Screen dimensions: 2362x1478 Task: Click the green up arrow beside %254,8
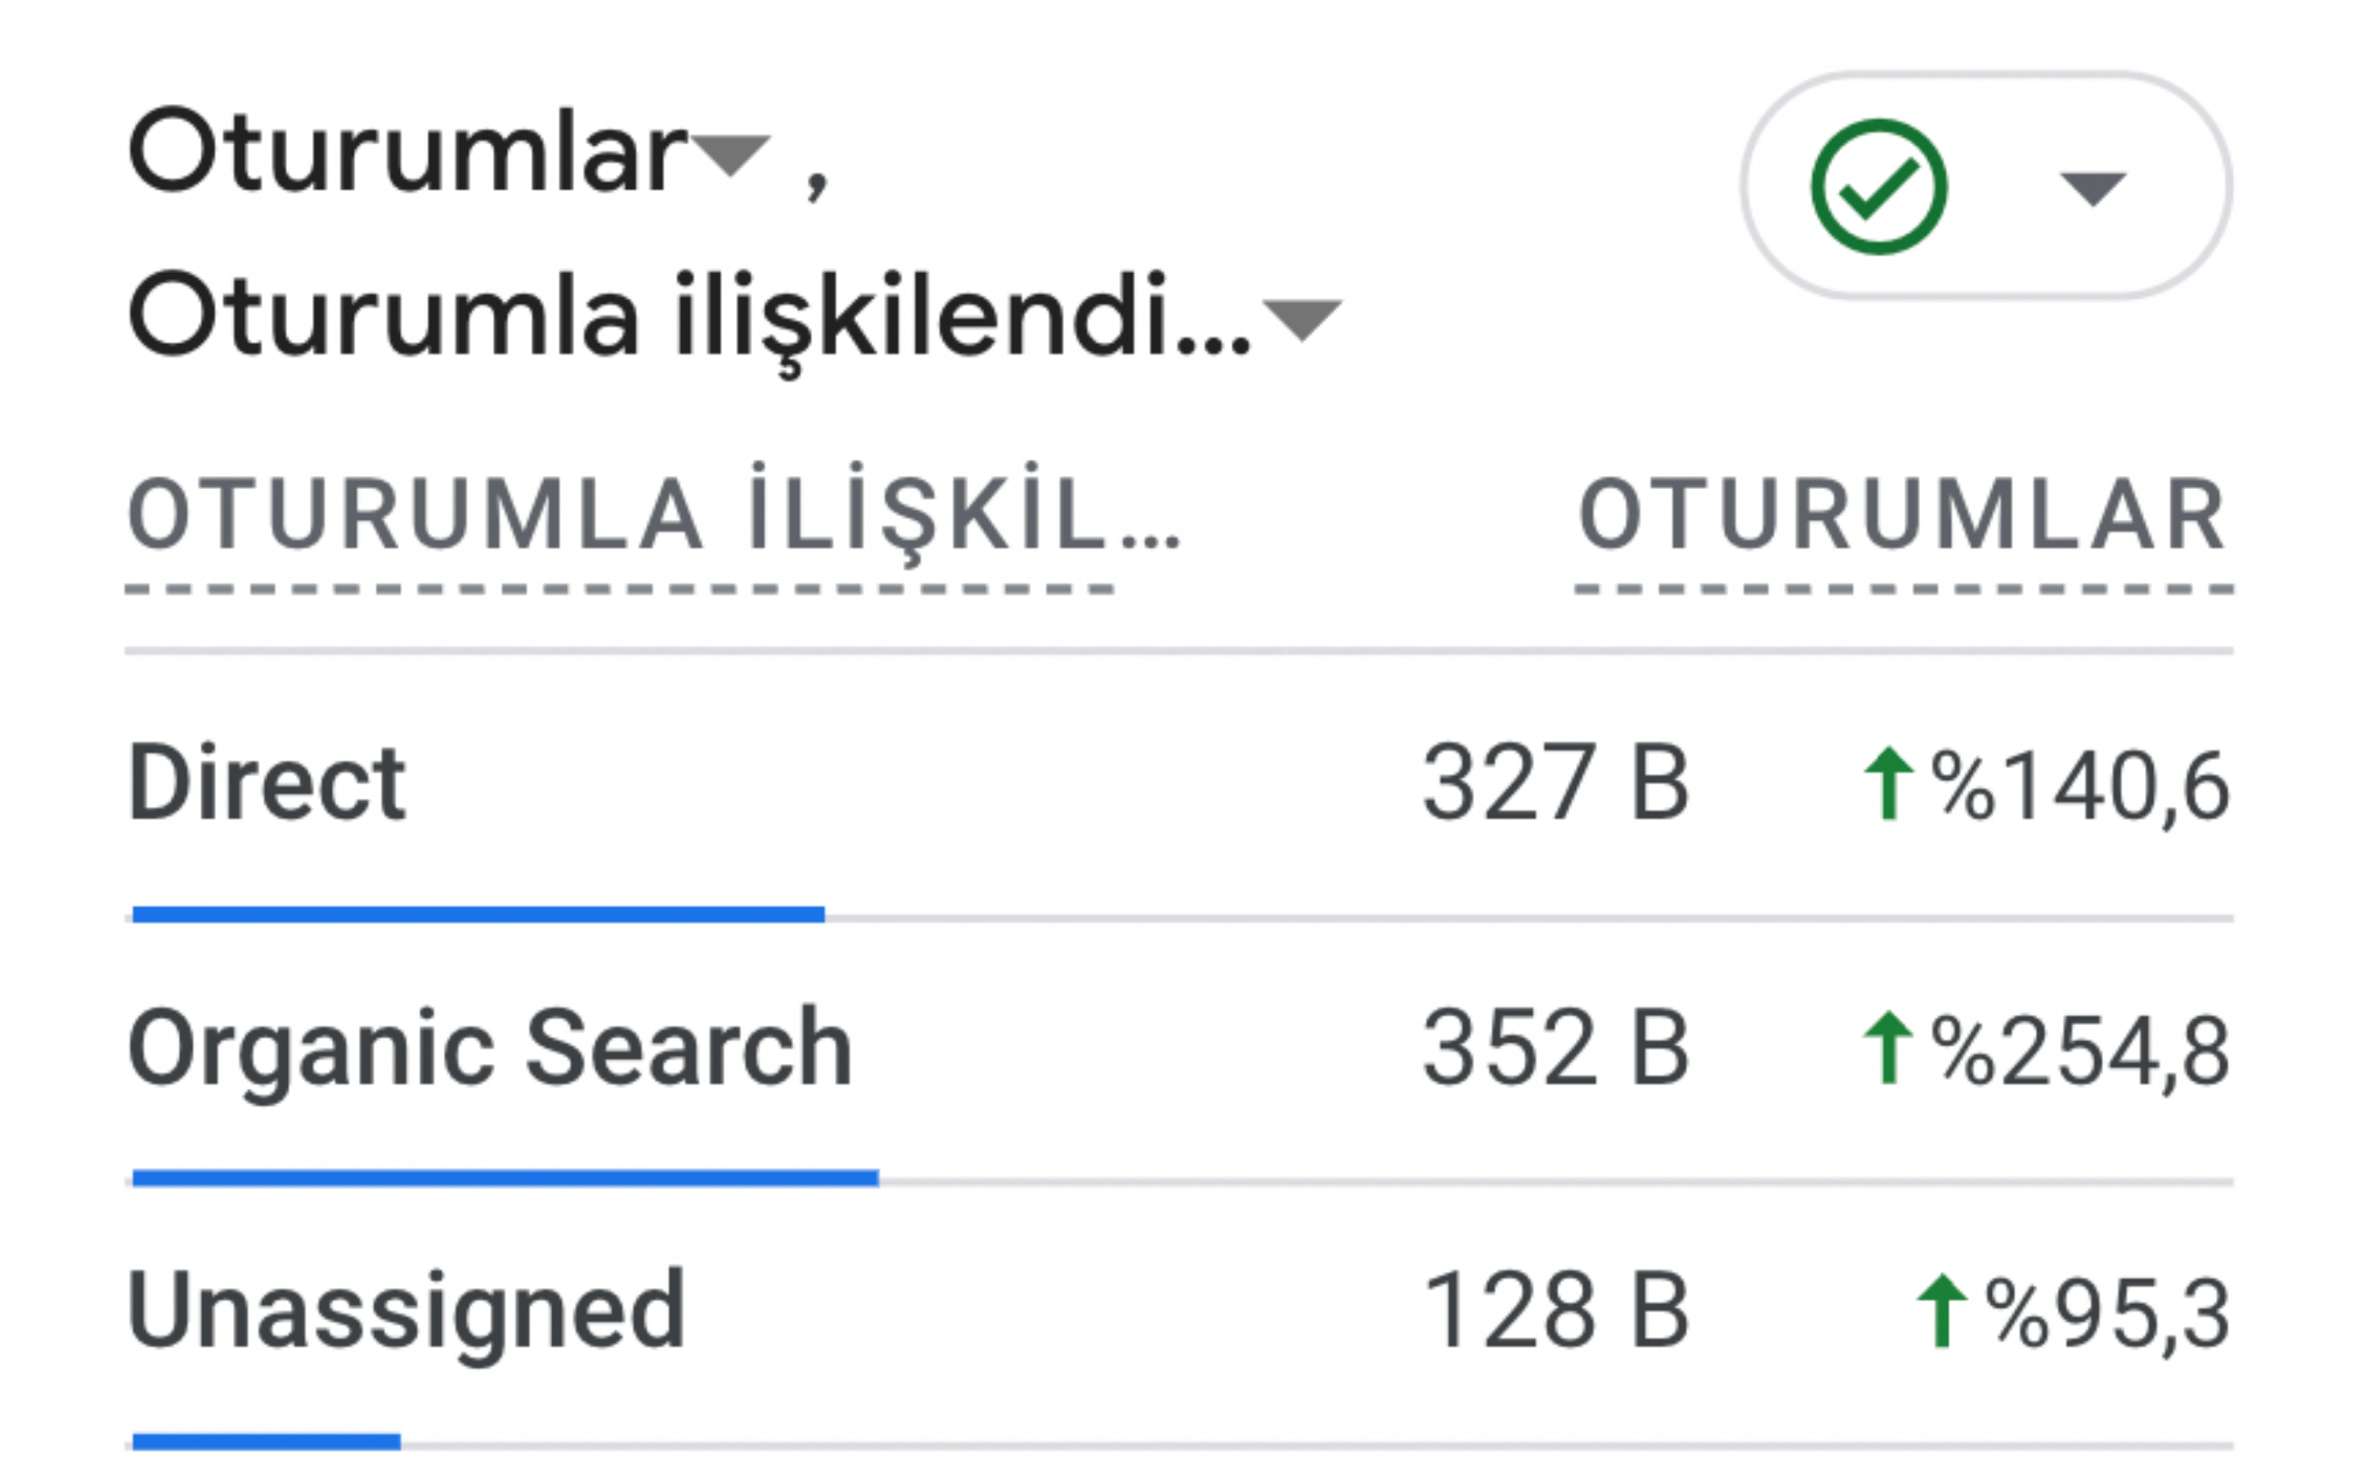pyautogui.click(x=1888, y=1047)
